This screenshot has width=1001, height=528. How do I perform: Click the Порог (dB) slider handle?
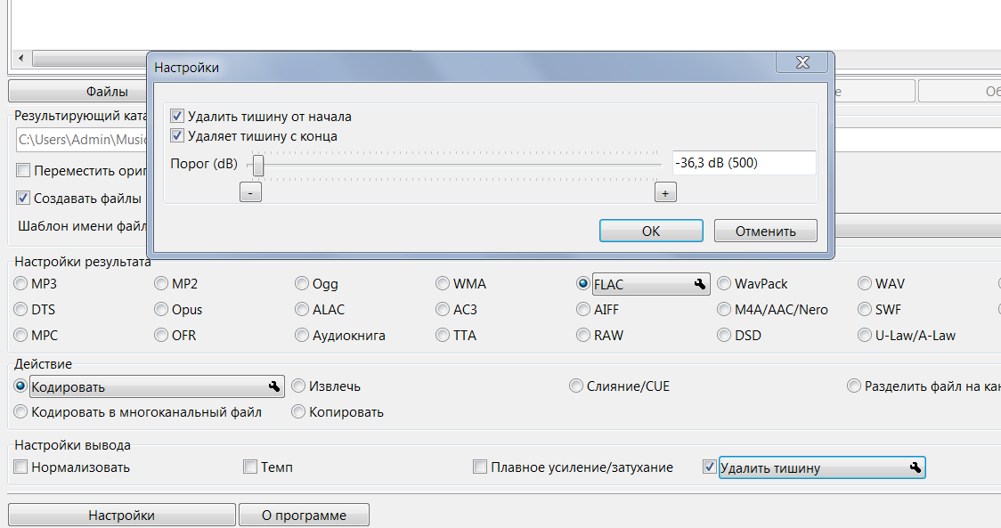[x=257, y=165]
